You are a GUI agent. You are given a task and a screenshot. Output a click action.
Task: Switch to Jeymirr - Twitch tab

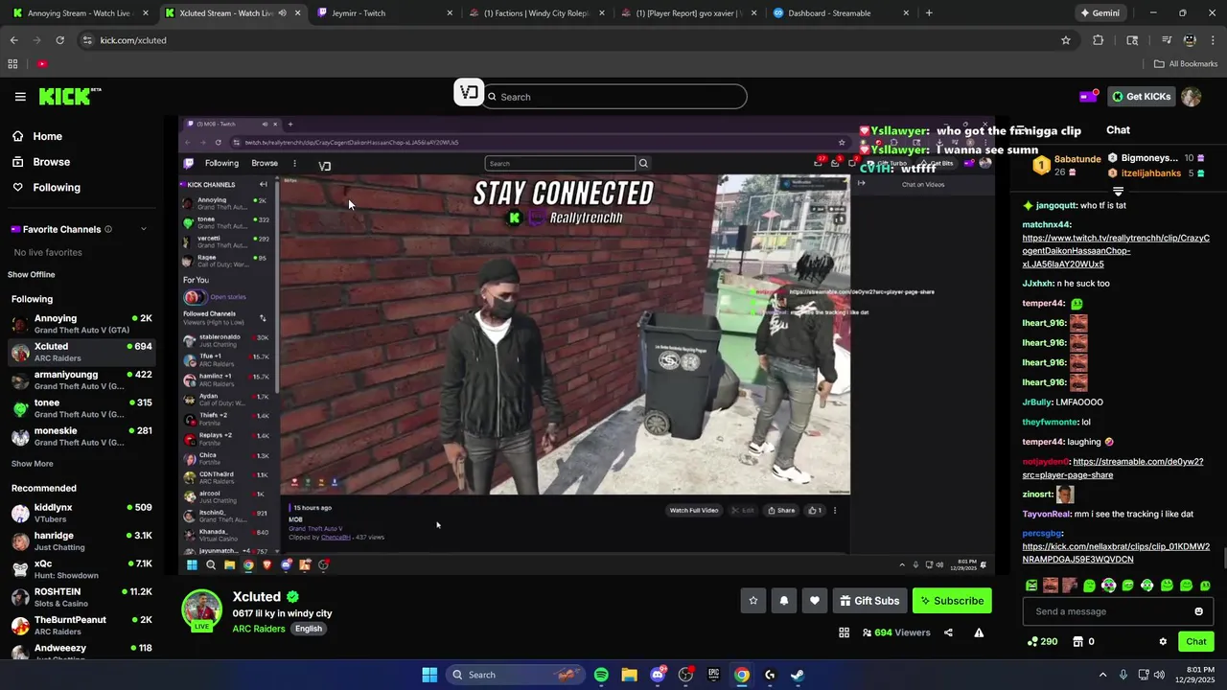(383, 13)
